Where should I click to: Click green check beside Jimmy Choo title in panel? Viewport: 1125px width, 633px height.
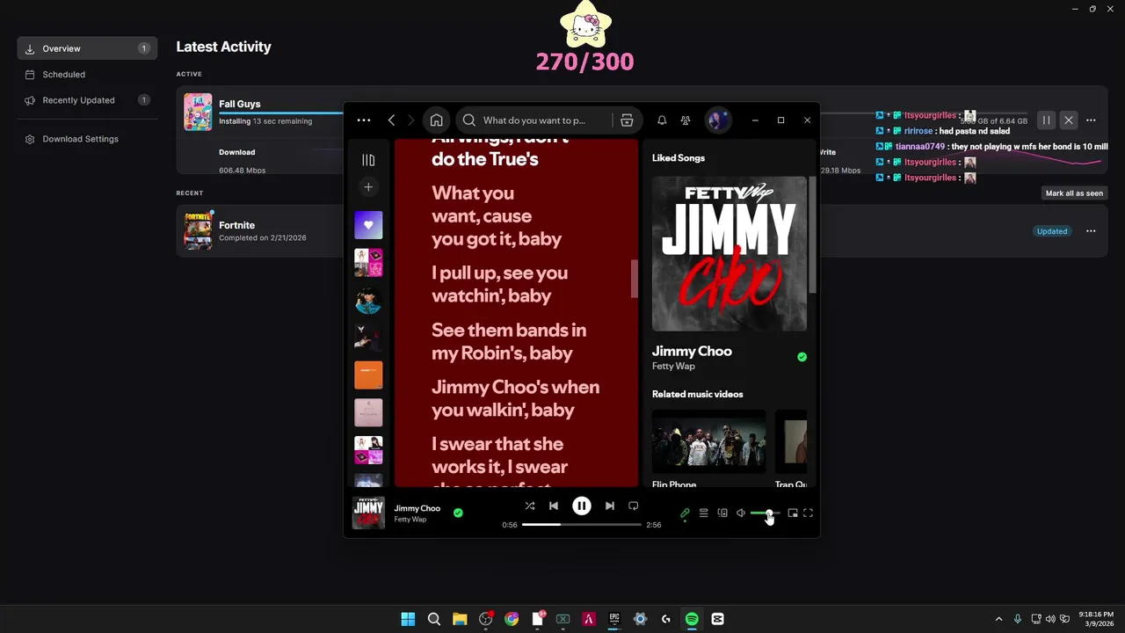[802, 357]
